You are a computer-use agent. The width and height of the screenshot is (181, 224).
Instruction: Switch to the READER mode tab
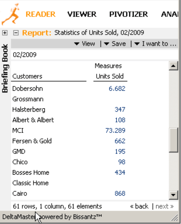tap(40, 14)
